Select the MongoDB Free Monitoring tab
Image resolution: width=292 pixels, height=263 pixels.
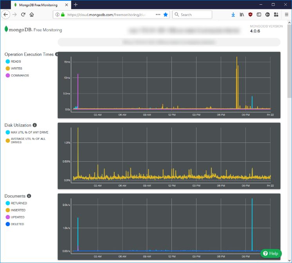click(39, 5)
